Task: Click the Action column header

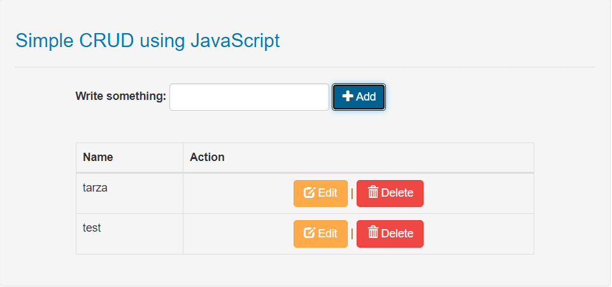Action: pos(207,157)
